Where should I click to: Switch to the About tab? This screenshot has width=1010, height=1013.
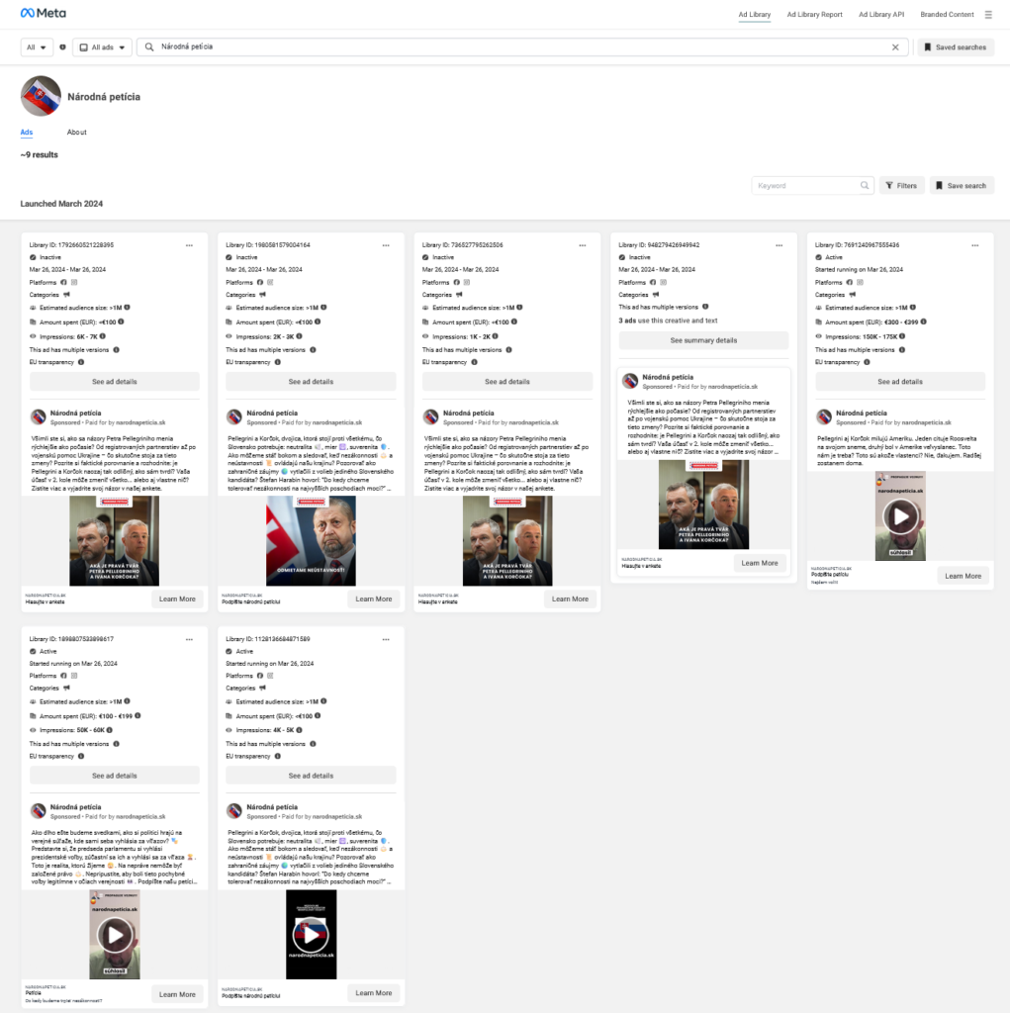click(77, 133)
